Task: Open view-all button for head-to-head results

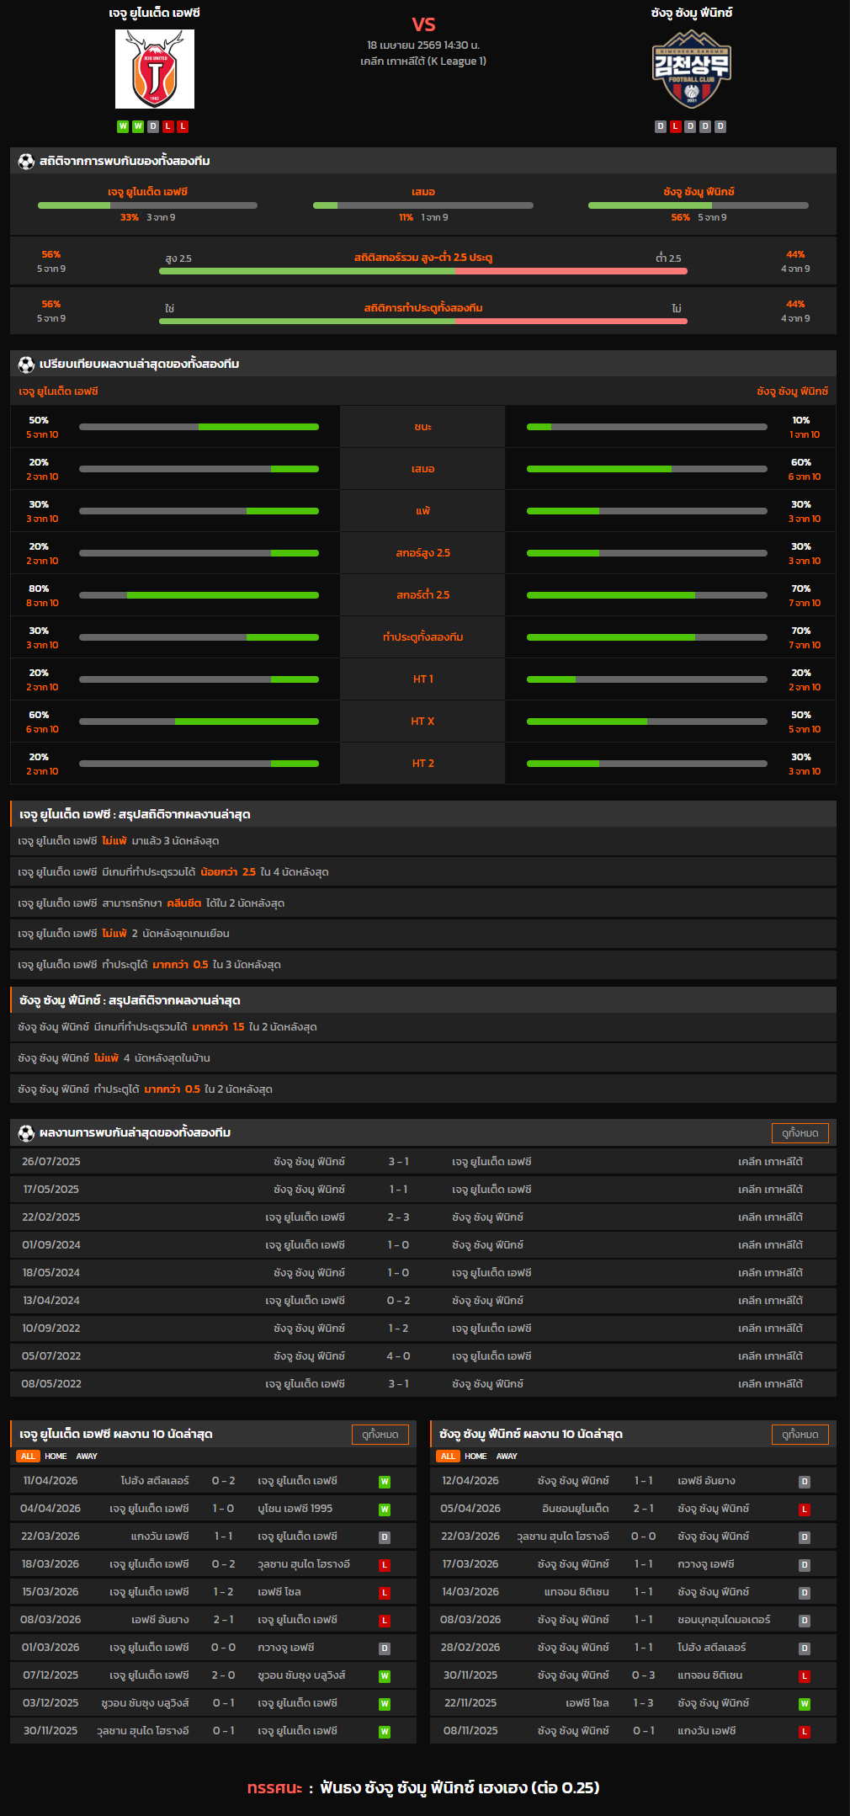Action: point(800,1133)
